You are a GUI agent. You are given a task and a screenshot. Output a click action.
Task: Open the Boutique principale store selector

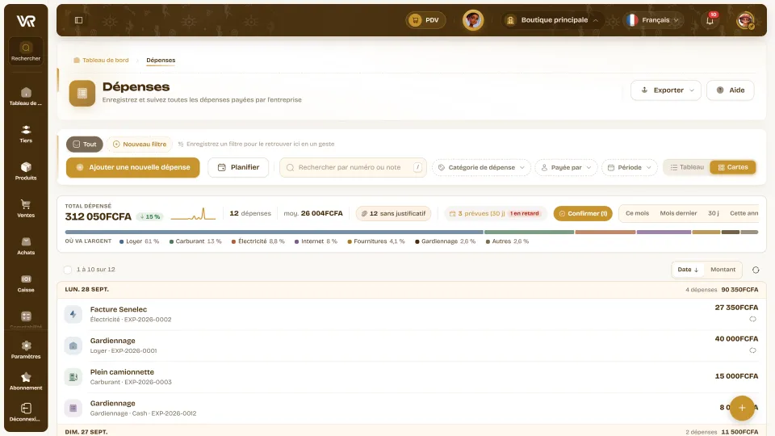pos(552,20)
